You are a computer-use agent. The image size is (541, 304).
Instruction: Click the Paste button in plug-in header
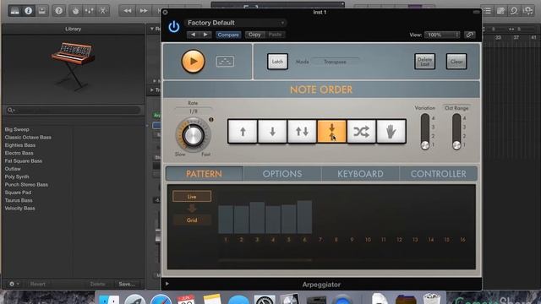[x=275, y=35]
